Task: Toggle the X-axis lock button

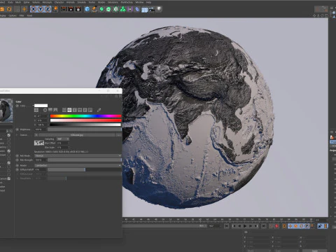Action: point(34,9)
